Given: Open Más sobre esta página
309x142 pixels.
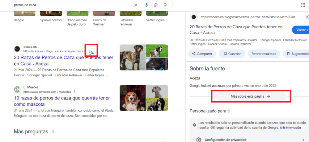Looking at the screenshot, I should tap(251, 96).
